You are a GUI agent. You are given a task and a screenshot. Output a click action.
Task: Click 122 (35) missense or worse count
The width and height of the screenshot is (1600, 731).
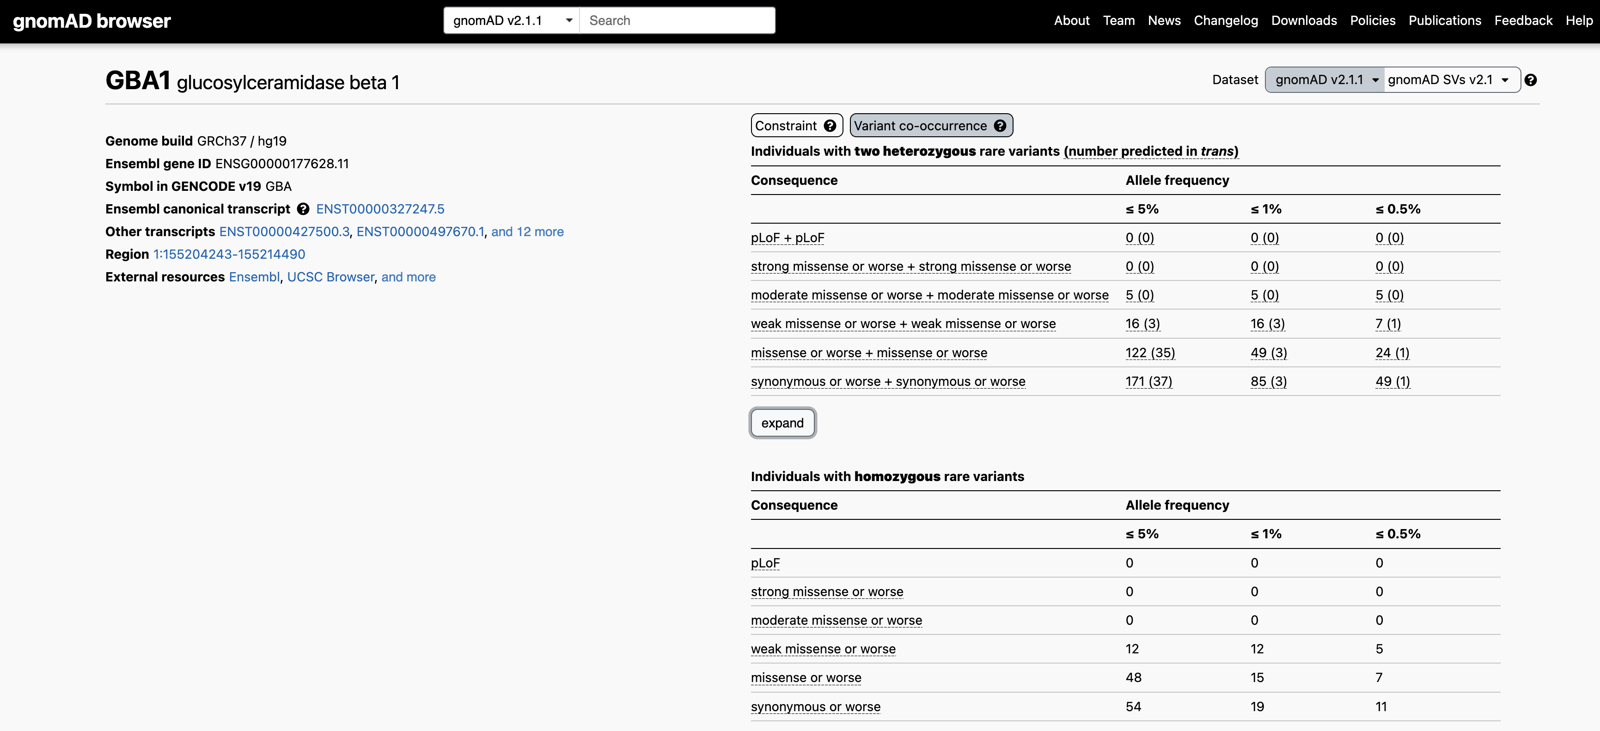[x=1150, y=353]
